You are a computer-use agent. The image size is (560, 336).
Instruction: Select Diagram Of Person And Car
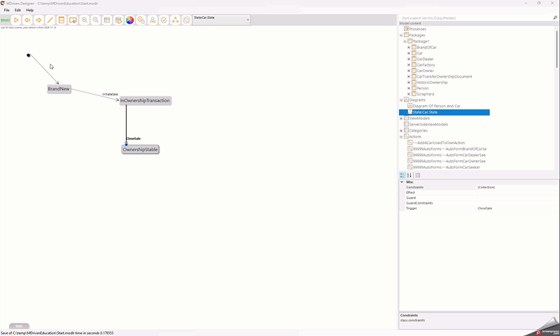pos(436,106)
